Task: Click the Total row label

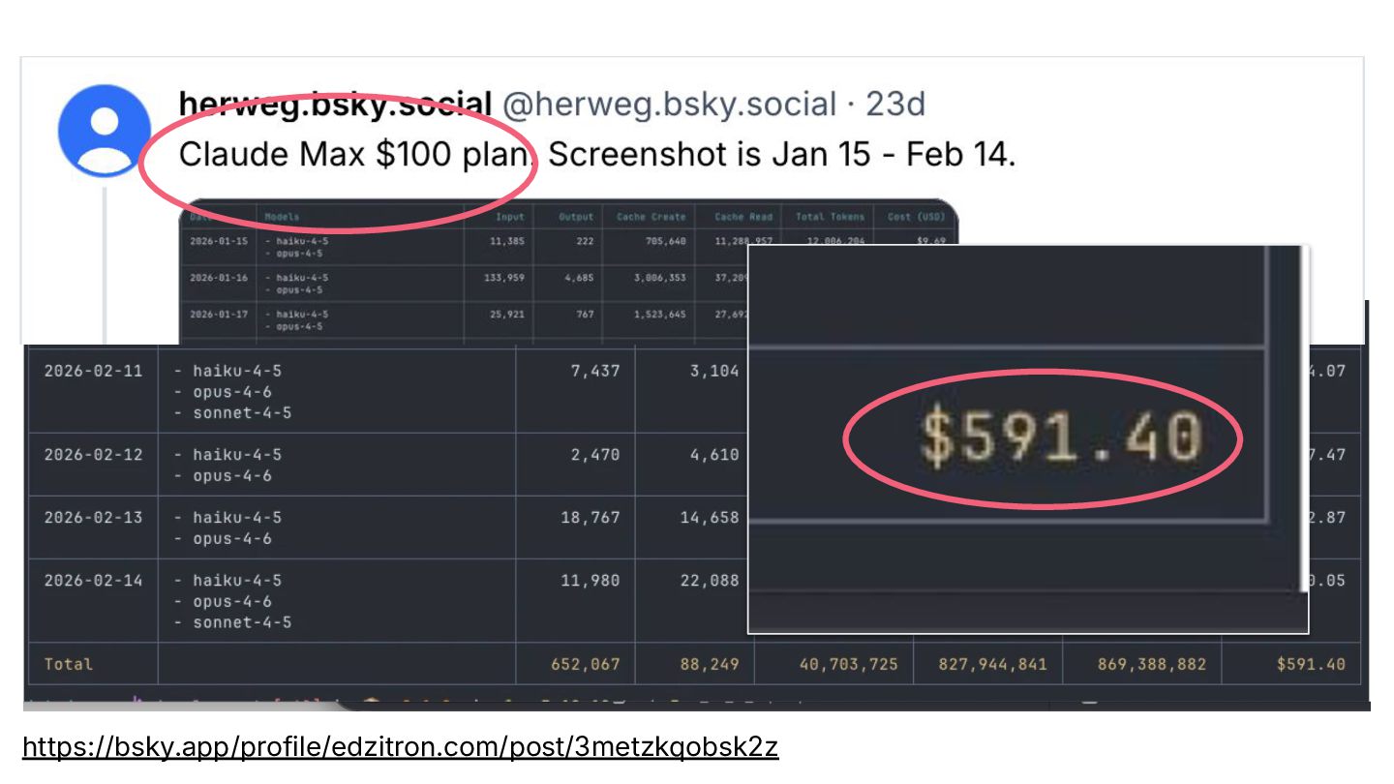Action: point(69,664)
